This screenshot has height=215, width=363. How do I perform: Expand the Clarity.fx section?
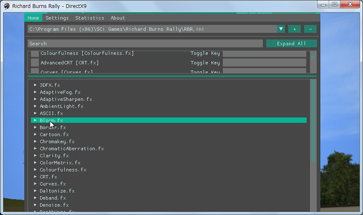(x=35, y=155)
